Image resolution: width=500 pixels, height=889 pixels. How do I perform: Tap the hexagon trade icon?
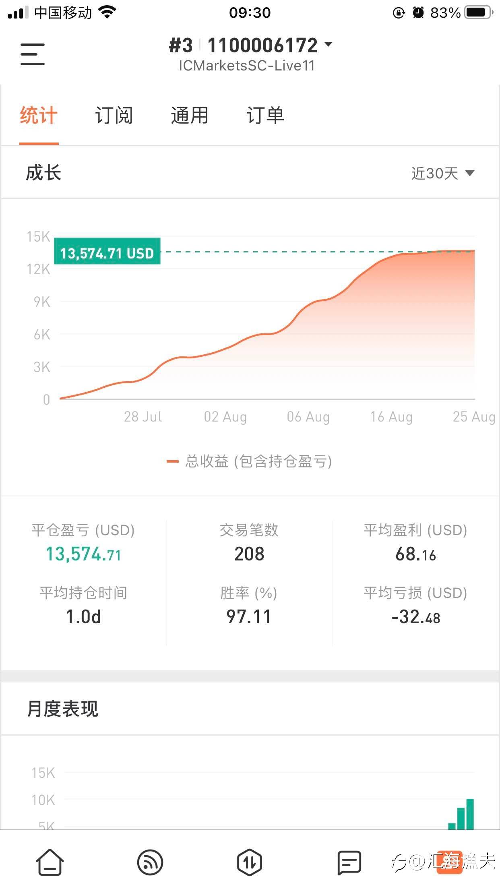click(x=250, y=862)
